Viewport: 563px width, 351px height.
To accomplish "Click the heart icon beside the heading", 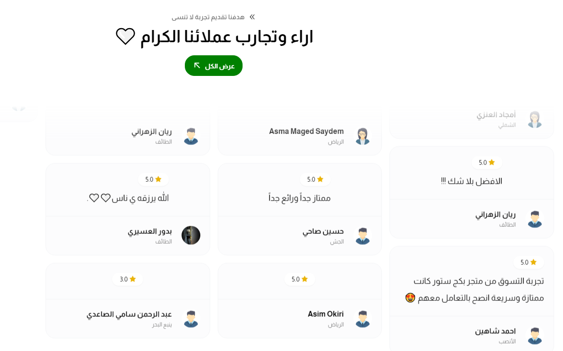I will [x=125, y=37].
